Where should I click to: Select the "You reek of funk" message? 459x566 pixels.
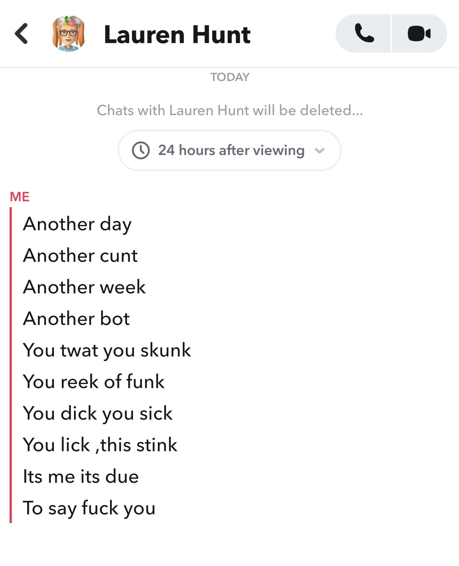point(93,382)
